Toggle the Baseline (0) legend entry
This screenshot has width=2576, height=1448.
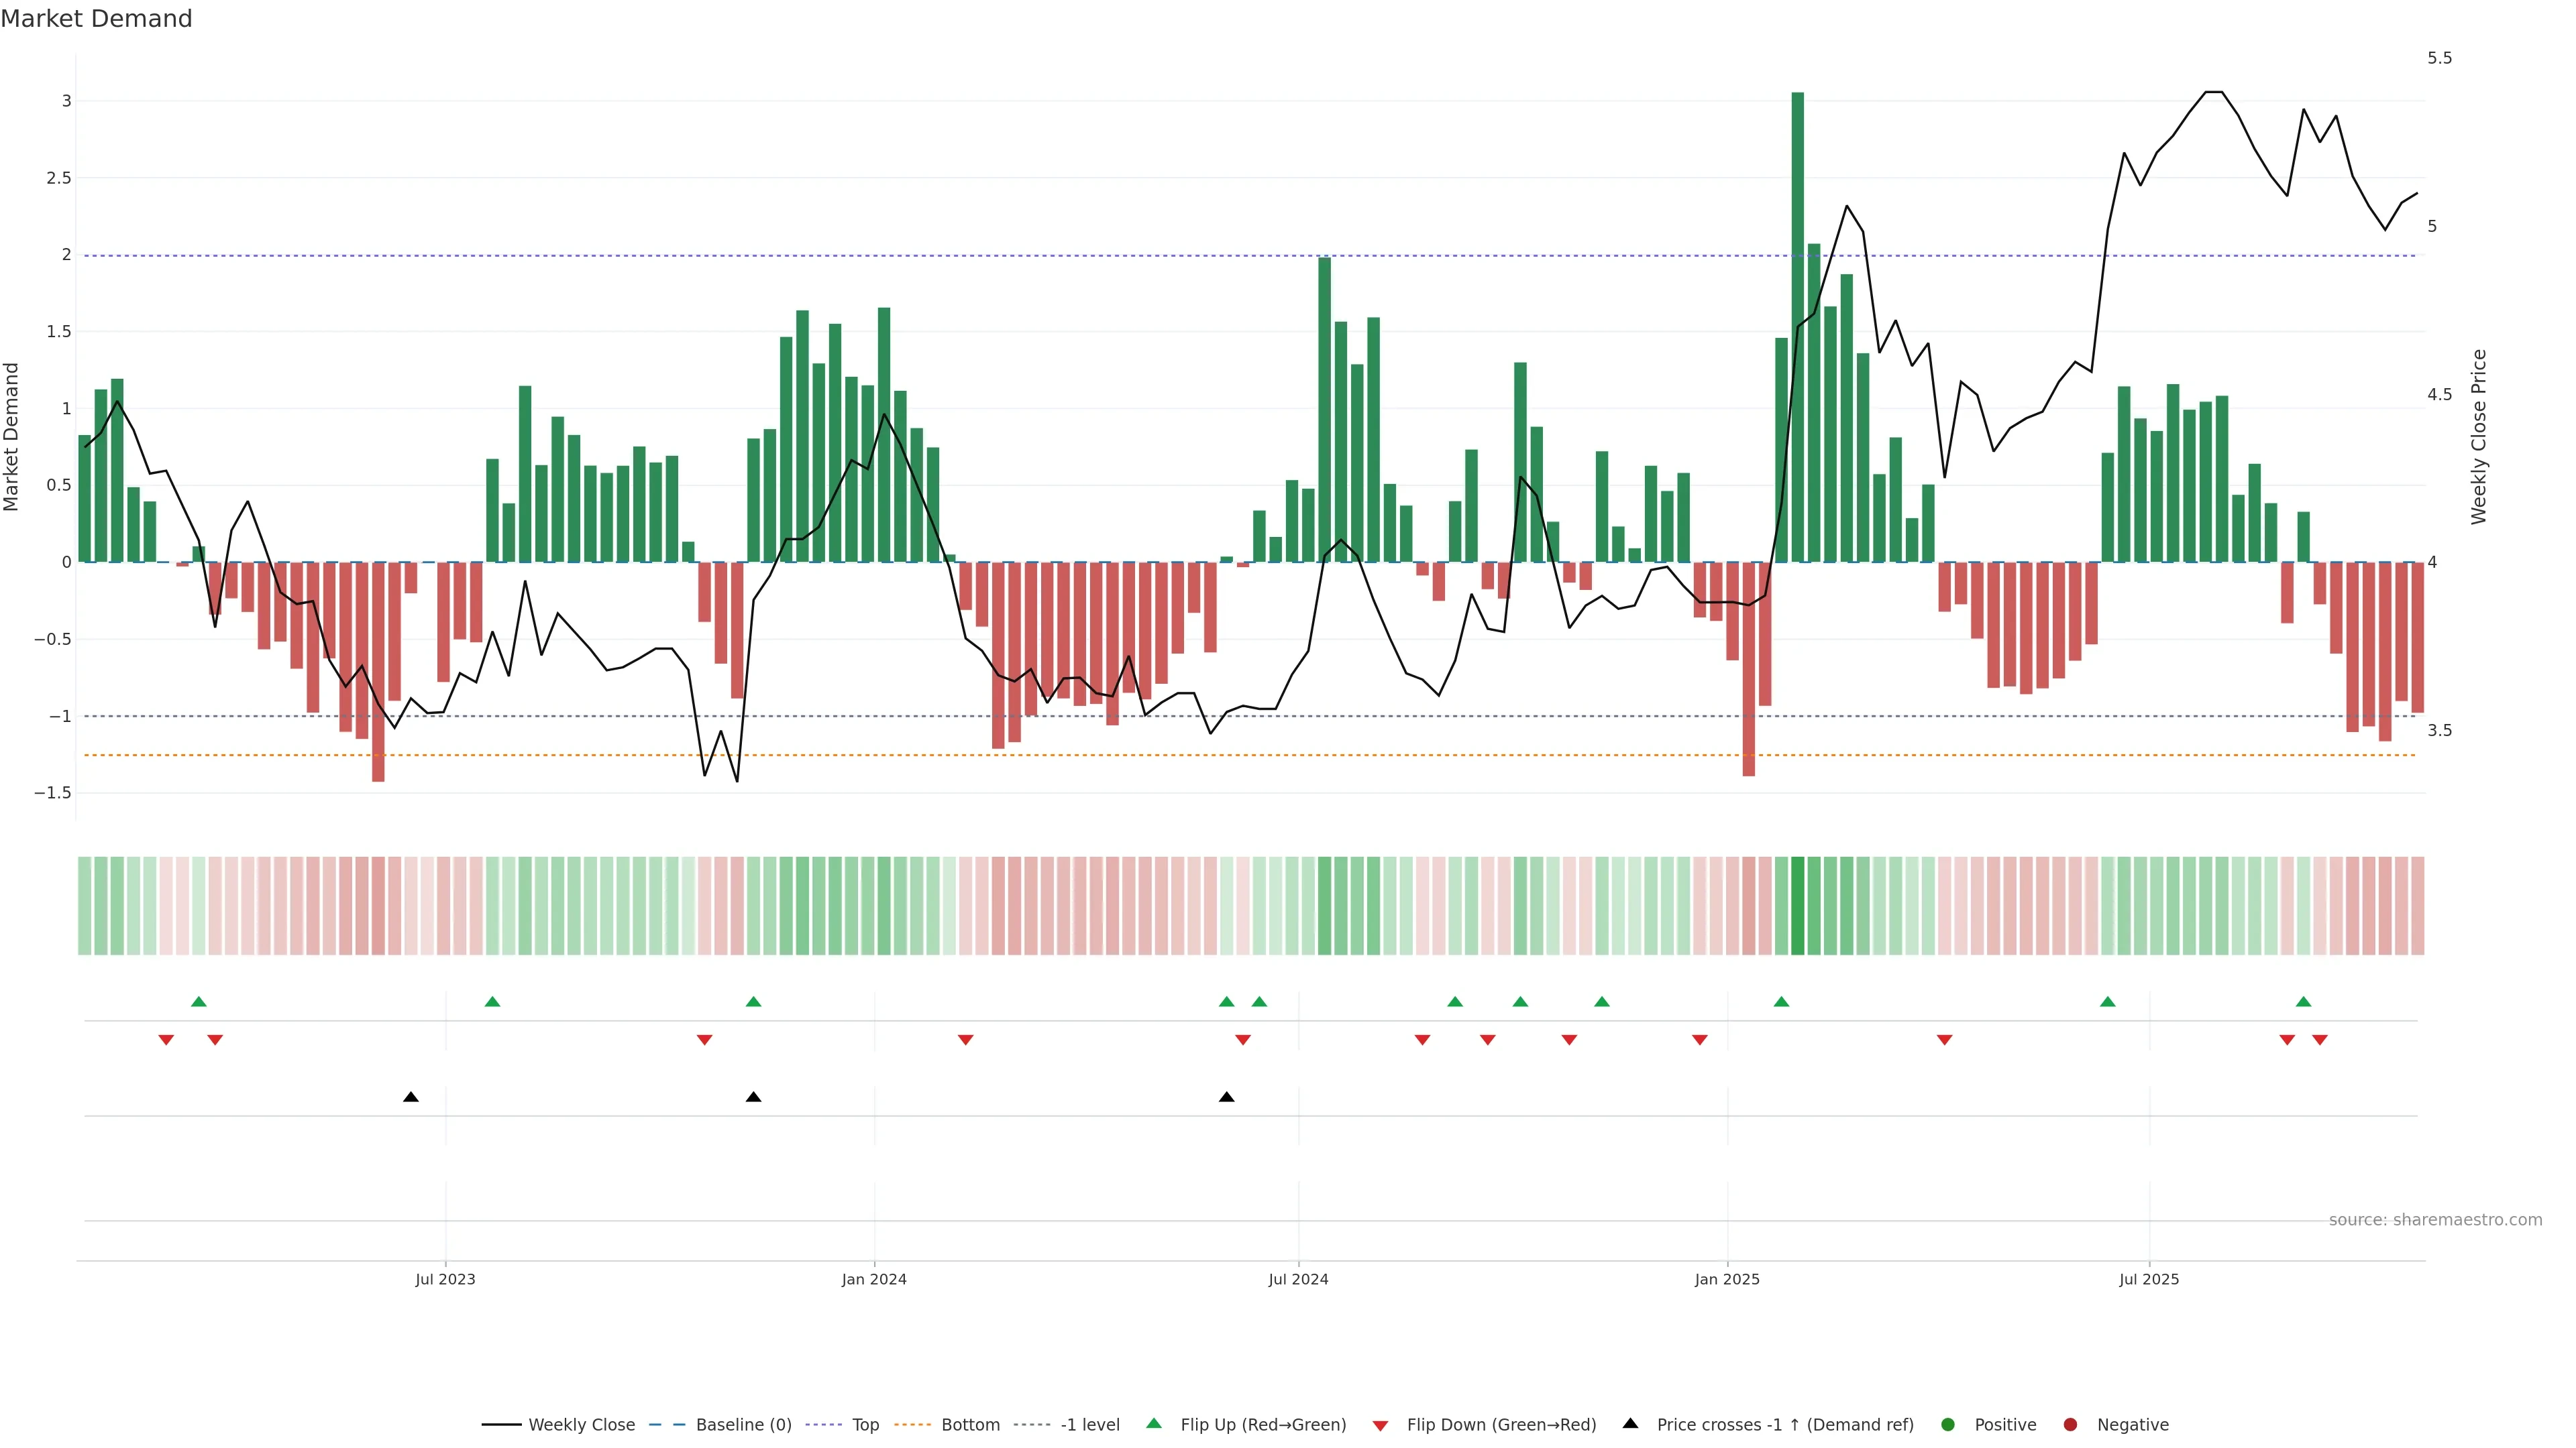click(x=743, y=1424)
